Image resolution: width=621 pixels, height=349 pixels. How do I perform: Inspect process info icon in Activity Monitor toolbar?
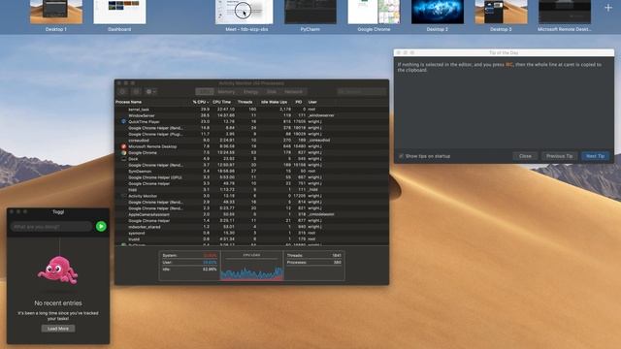(x=136, y=92)
